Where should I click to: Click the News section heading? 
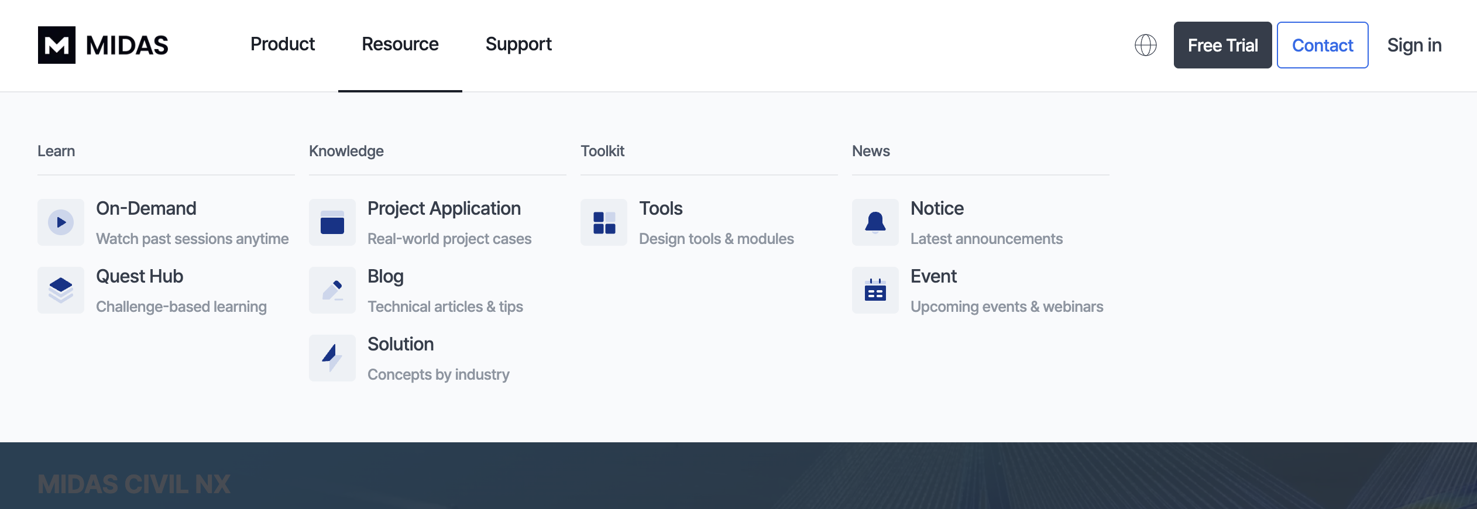click(x=871, y=151)
